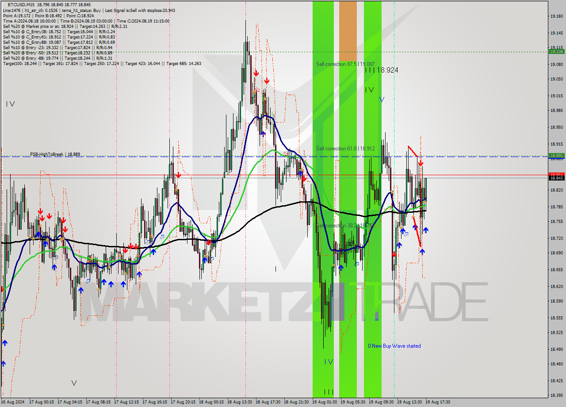Click the 19.050 price axis value
Viewport: 566px width, 407px height.
click(x=556, y=79)
